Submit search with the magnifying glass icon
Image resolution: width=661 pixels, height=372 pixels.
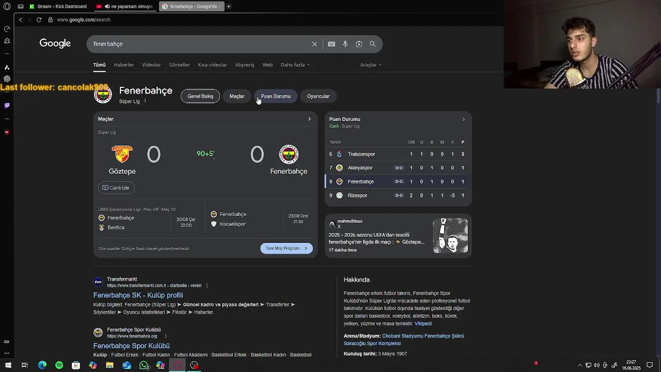point(372,44)
